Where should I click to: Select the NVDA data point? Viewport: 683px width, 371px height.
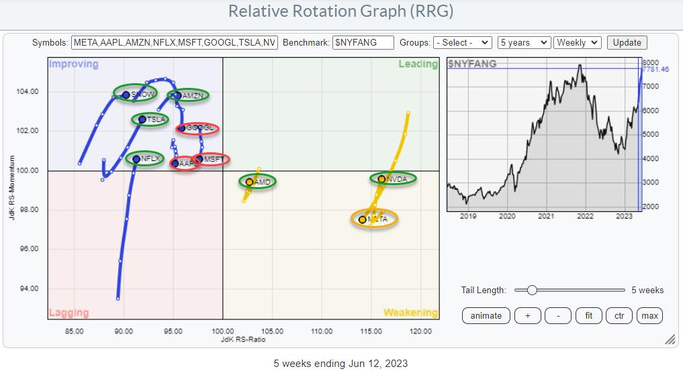point(382,178)
